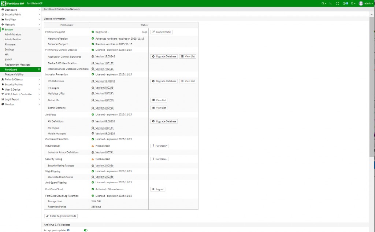375x232 pixels.
Task: View list for Botnet Domains
Action: coord(159,108)
